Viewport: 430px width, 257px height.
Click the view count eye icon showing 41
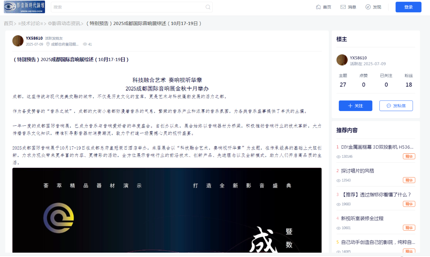[x=85, y=44]
